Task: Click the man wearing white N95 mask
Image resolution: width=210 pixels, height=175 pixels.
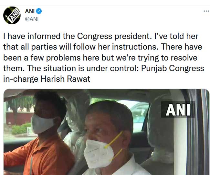Action: pos(110,138)
